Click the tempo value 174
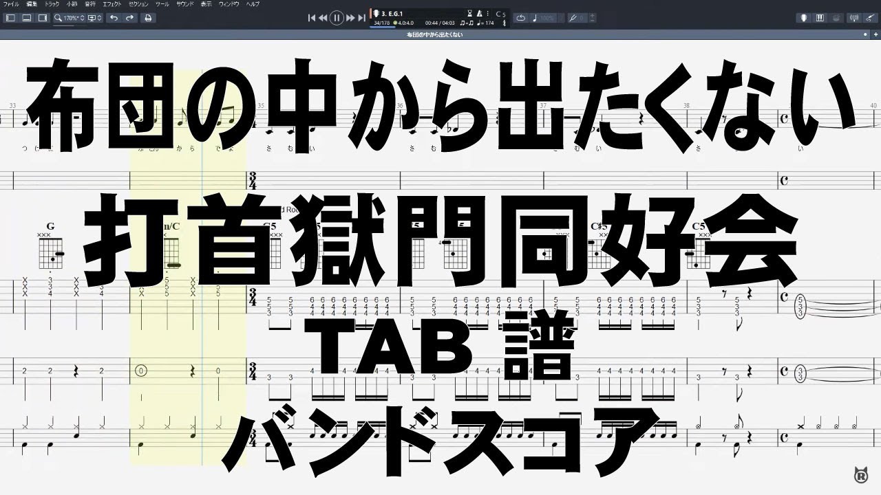Image resolution: width=881 pixels, height=495 pixels. click(x=487, y=23)
